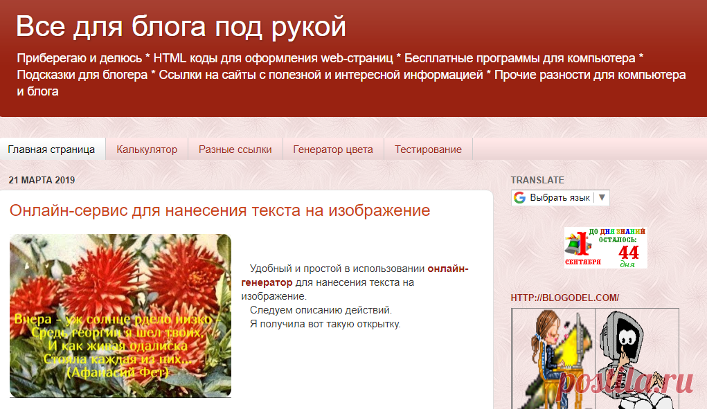Click the Google "G" logo in Translate widget
707x409 pixels.
pyautogui.click(x=519, y=197)
